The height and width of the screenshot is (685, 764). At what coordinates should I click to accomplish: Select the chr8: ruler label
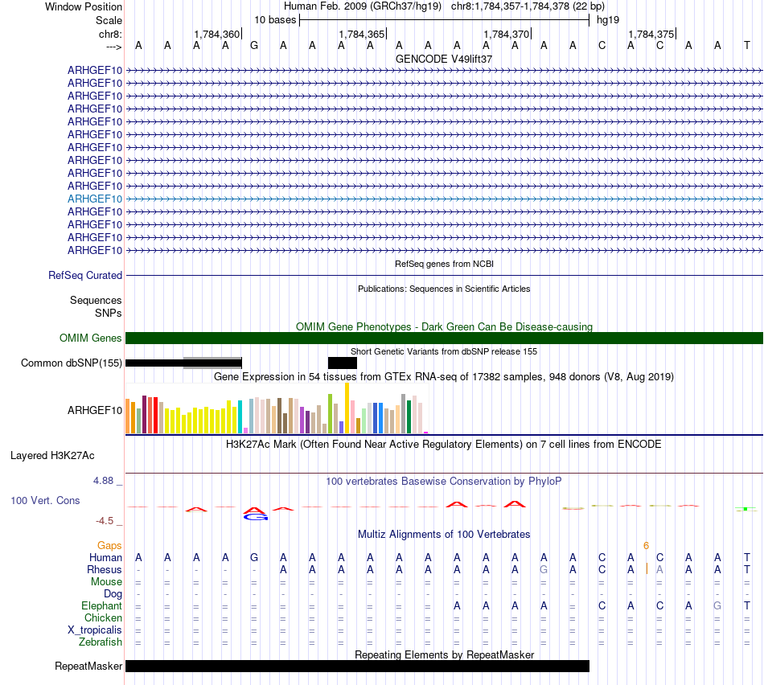click(x=110, y=34)
